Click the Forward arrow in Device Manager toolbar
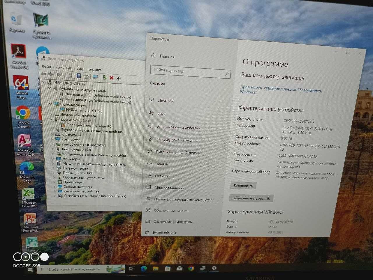 50,74
